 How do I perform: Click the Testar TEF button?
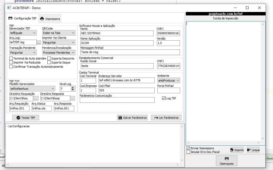point(25,118)
